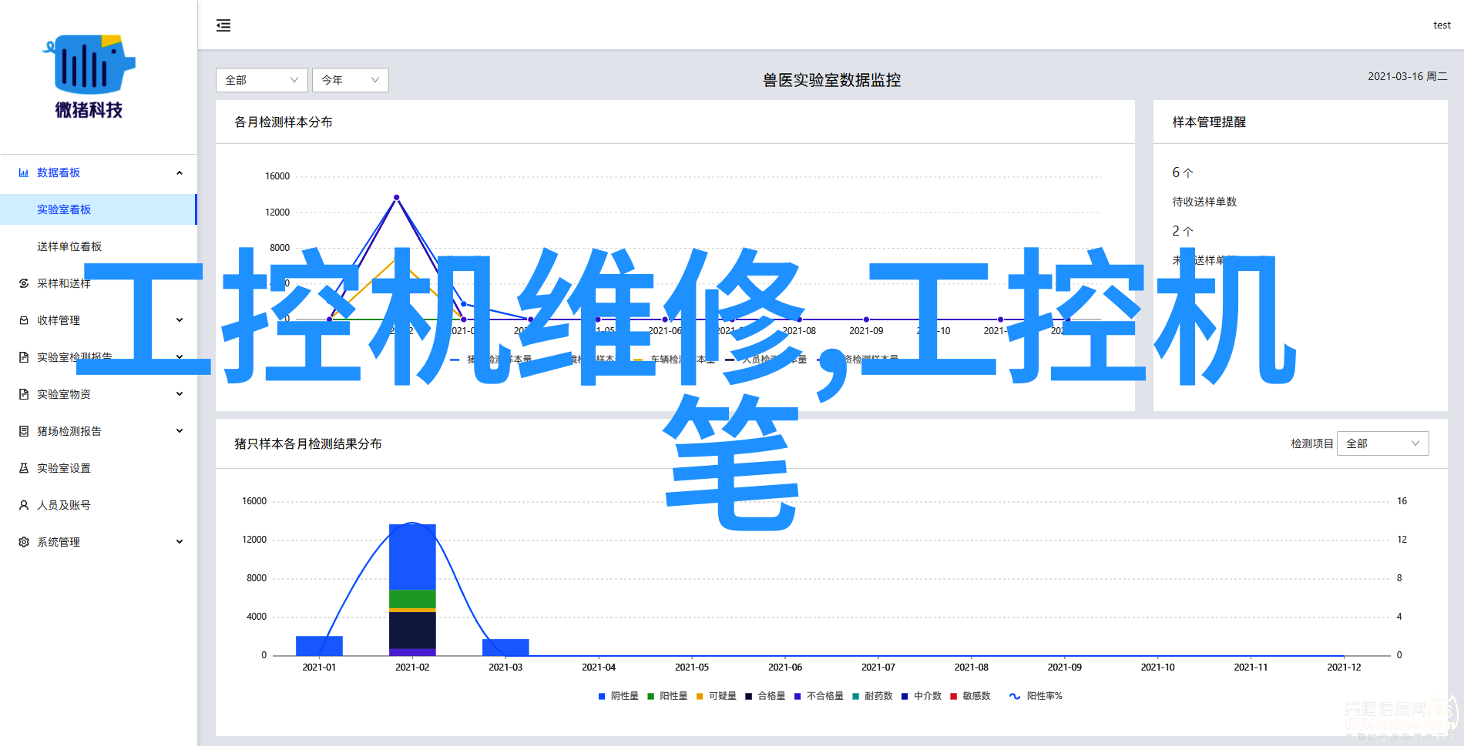
Task: Toggle the 耐药数 legend series
Action: (872, 696)
